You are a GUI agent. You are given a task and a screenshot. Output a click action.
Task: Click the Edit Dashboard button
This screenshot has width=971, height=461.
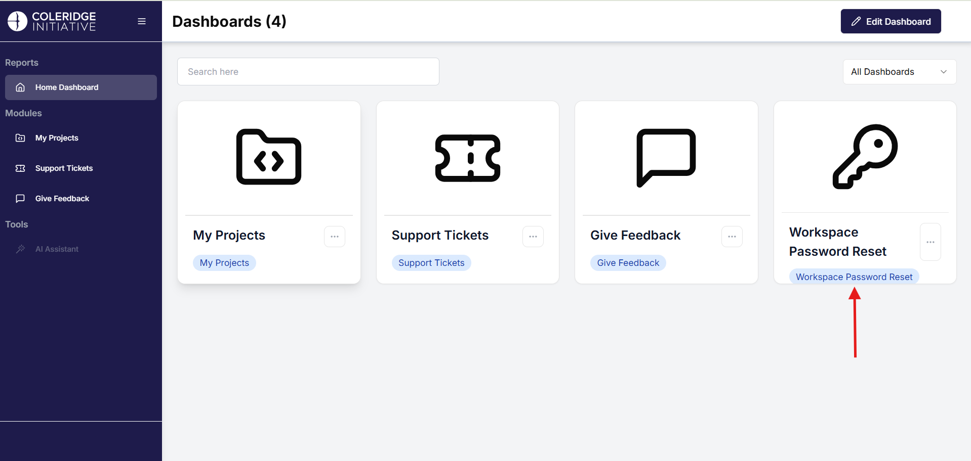pyautogui.click(x=891, y=21)
